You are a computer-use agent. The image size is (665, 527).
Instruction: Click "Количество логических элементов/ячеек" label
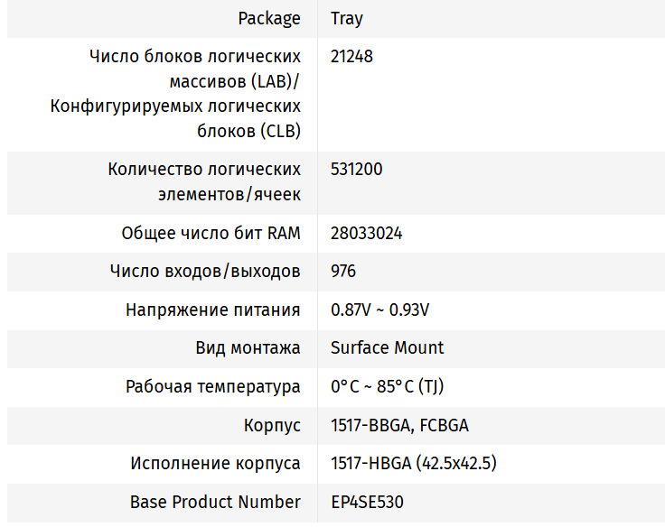[204, 181]
